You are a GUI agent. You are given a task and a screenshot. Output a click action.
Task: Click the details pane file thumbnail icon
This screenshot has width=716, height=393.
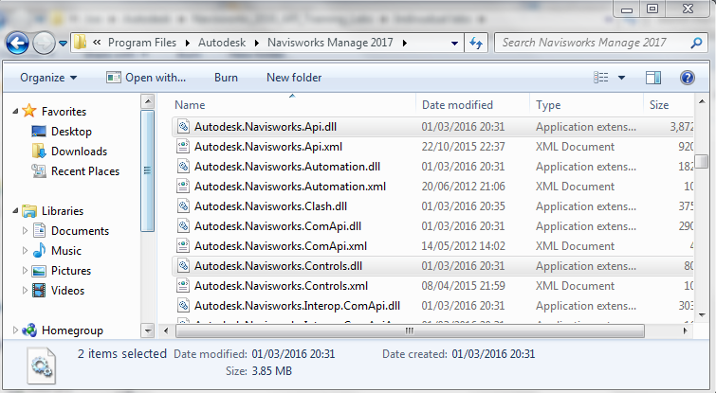(41, 366)
